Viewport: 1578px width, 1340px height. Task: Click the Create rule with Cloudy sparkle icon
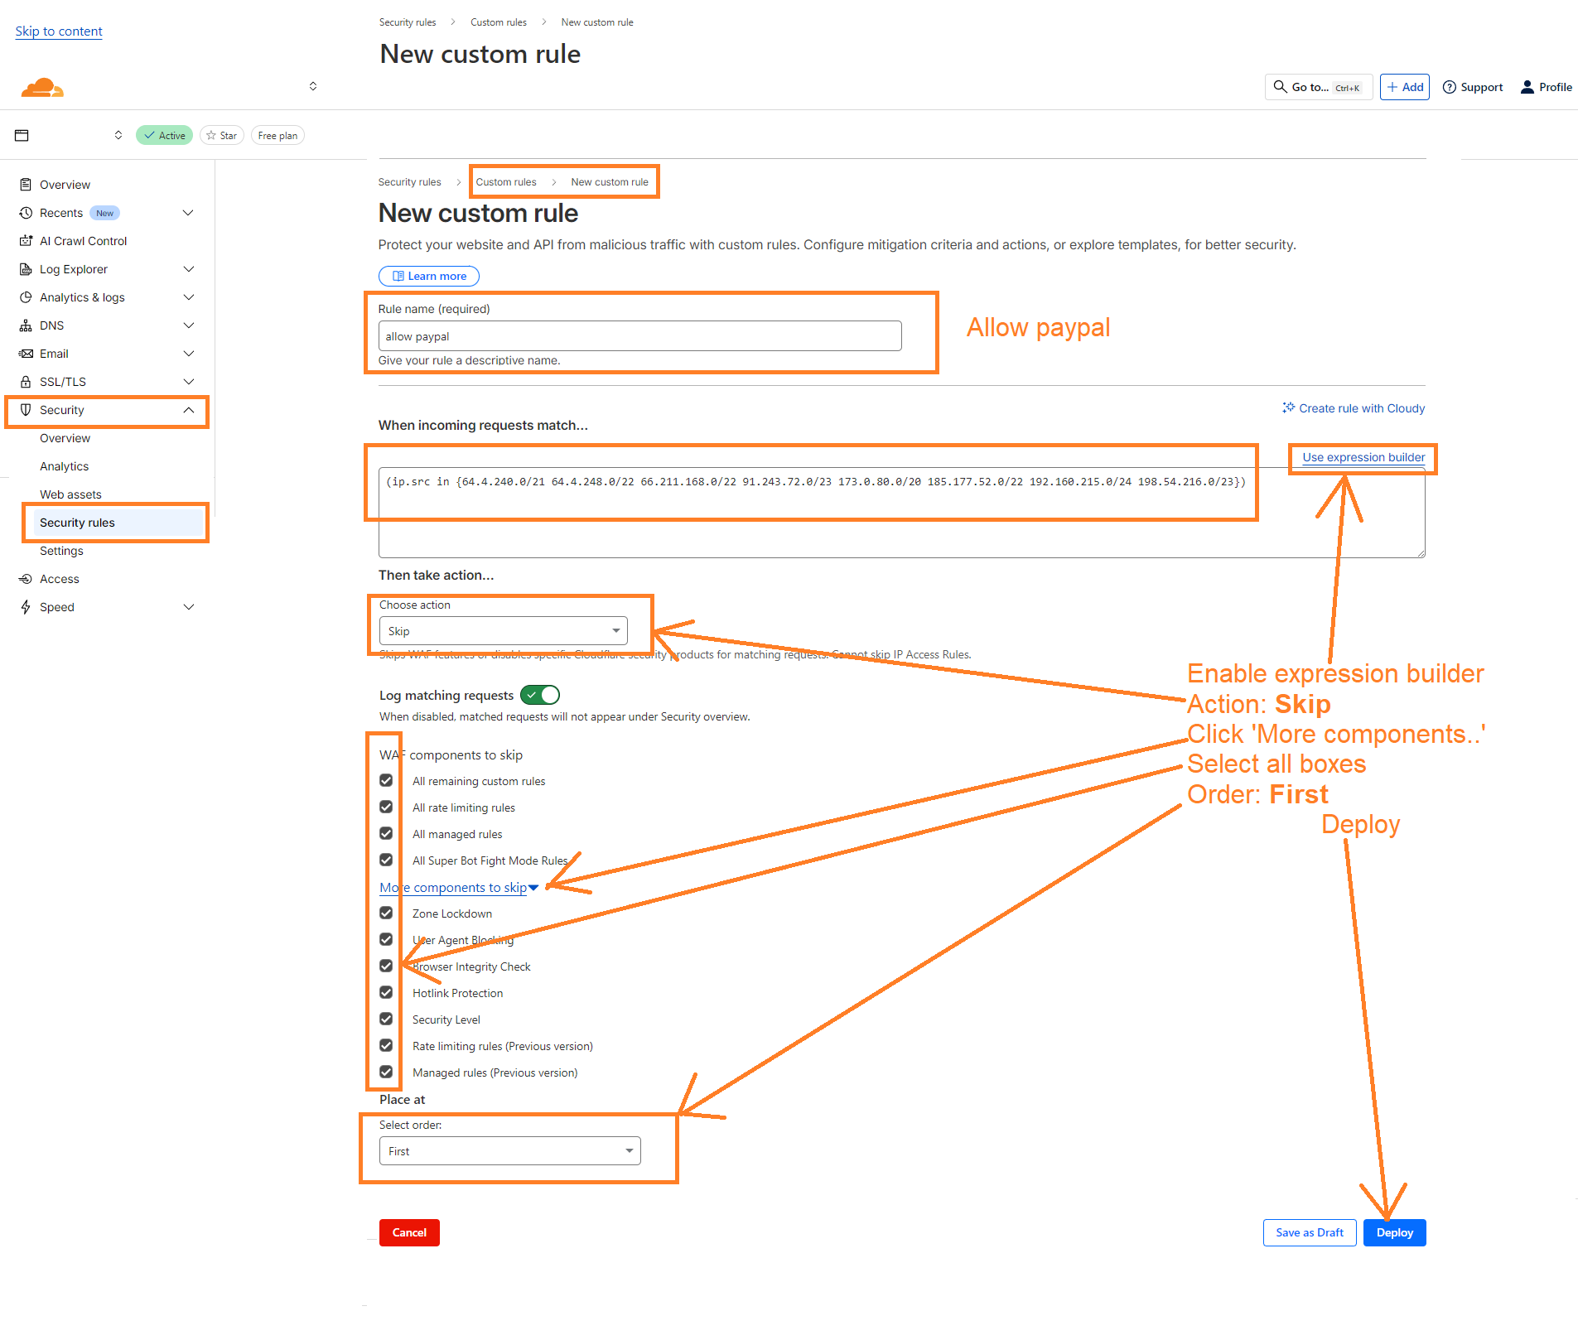(1288, 407)
